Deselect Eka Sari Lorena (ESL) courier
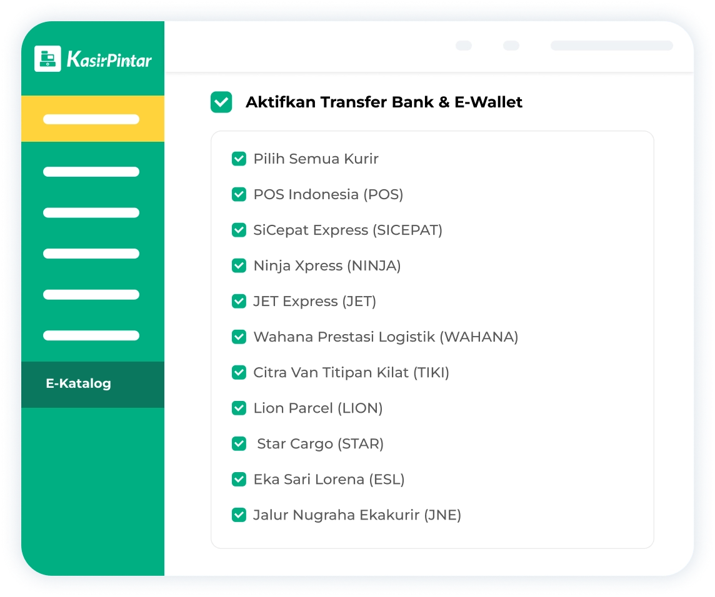Image resolution: width=715 pixels, height=597 pixels. [x=239, y=479]
